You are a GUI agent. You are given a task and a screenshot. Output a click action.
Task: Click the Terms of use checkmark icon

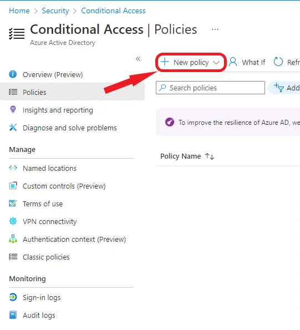coord(13,204)
